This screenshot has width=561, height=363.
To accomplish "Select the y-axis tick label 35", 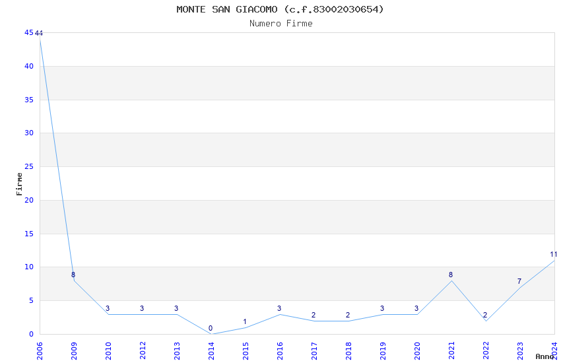I will pos(29,100).
